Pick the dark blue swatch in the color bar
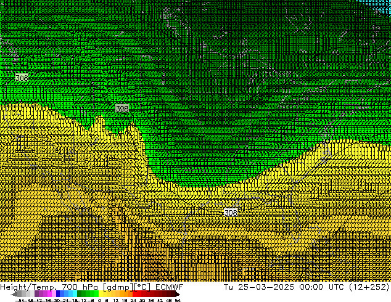This screenshot has height=302, width=391. tap(58, 294)
